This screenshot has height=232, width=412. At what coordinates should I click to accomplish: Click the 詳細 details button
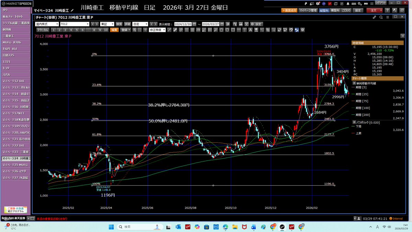(127, 24)
